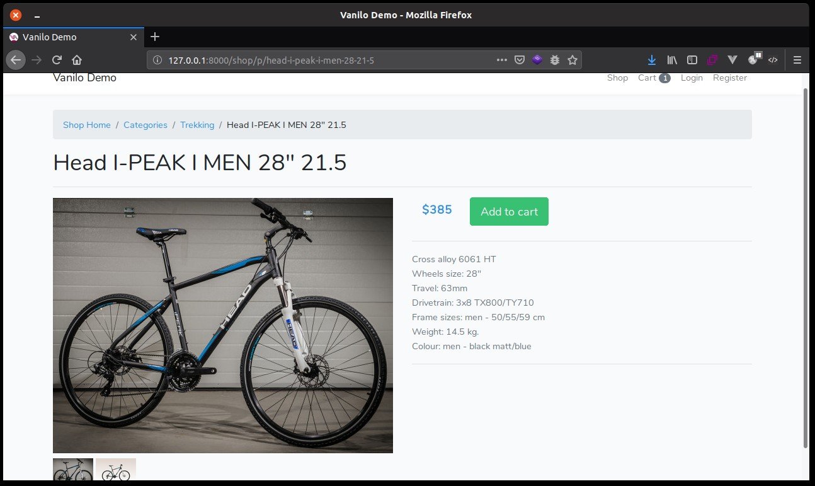Open the Register page
The image size is (815, 486).
click(x=730, y=78)
